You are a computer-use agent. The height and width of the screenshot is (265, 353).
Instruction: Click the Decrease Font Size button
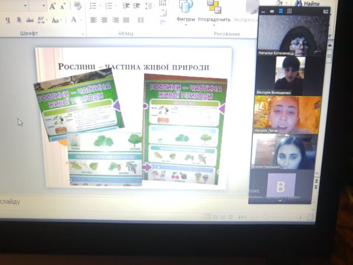62,6
